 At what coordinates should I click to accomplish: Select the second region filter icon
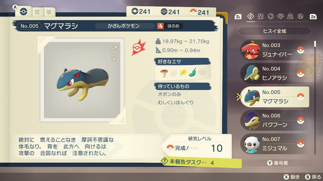click(260, 17)
